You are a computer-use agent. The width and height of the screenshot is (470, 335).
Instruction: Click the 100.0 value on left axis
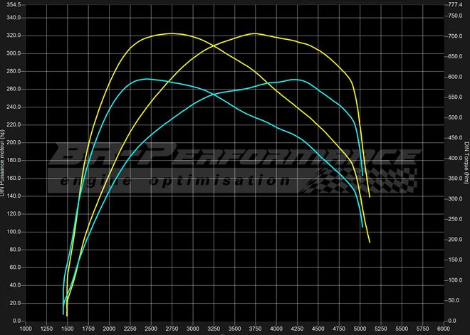pos(14,233)
